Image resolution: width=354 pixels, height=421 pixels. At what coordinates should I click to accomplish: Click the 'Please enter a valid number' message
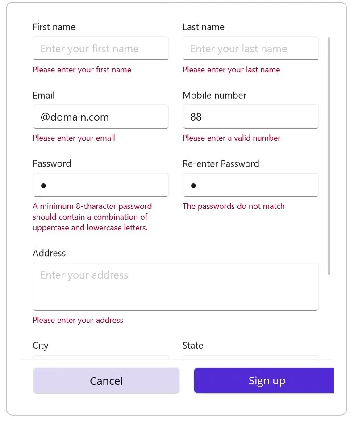pyautogui.click(x=231, y=138)
